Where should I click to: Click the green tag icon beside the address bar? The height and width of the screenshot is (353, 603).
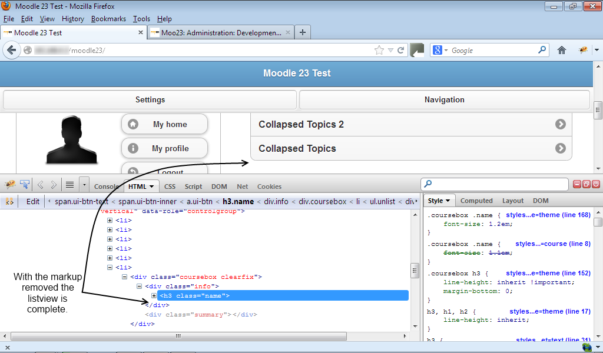pos(417,51)
